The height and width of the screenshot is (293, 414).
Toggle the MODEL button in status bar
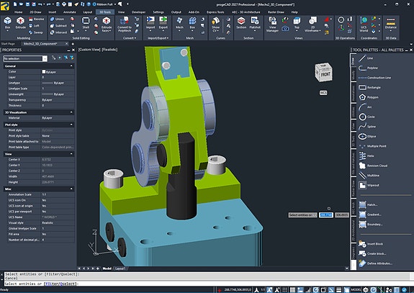pos(356,289)
